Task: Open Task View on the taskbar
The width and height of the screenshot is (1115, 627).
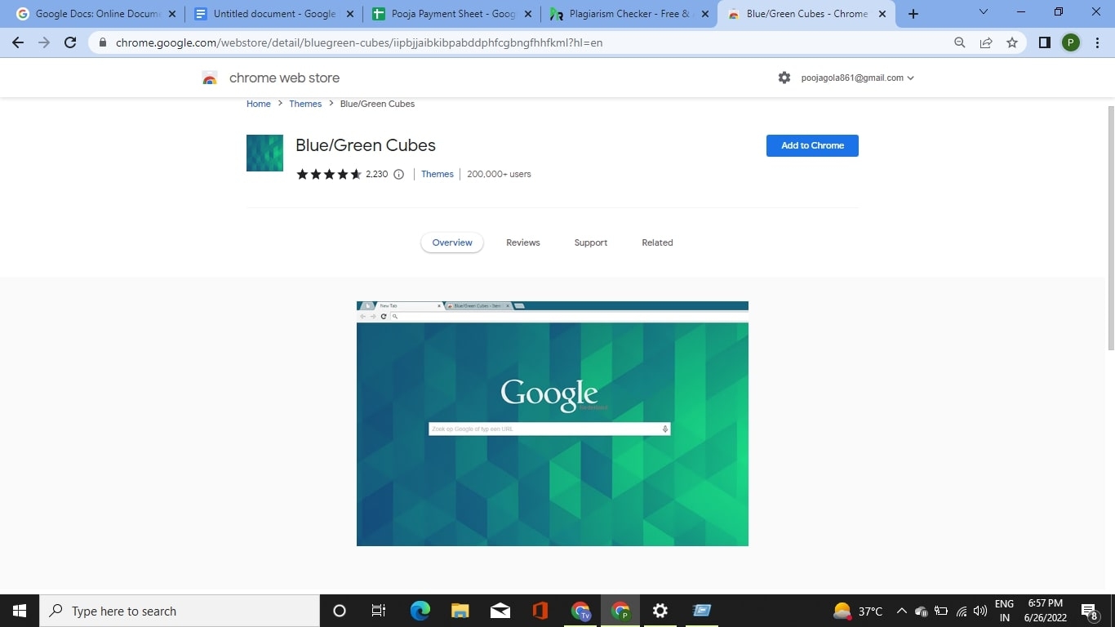Action: pos(379,611)
